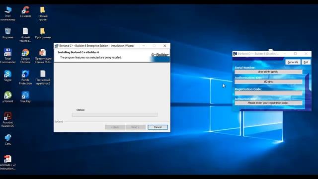Click Cancel in the Installation Wizard

coord(158,127)
